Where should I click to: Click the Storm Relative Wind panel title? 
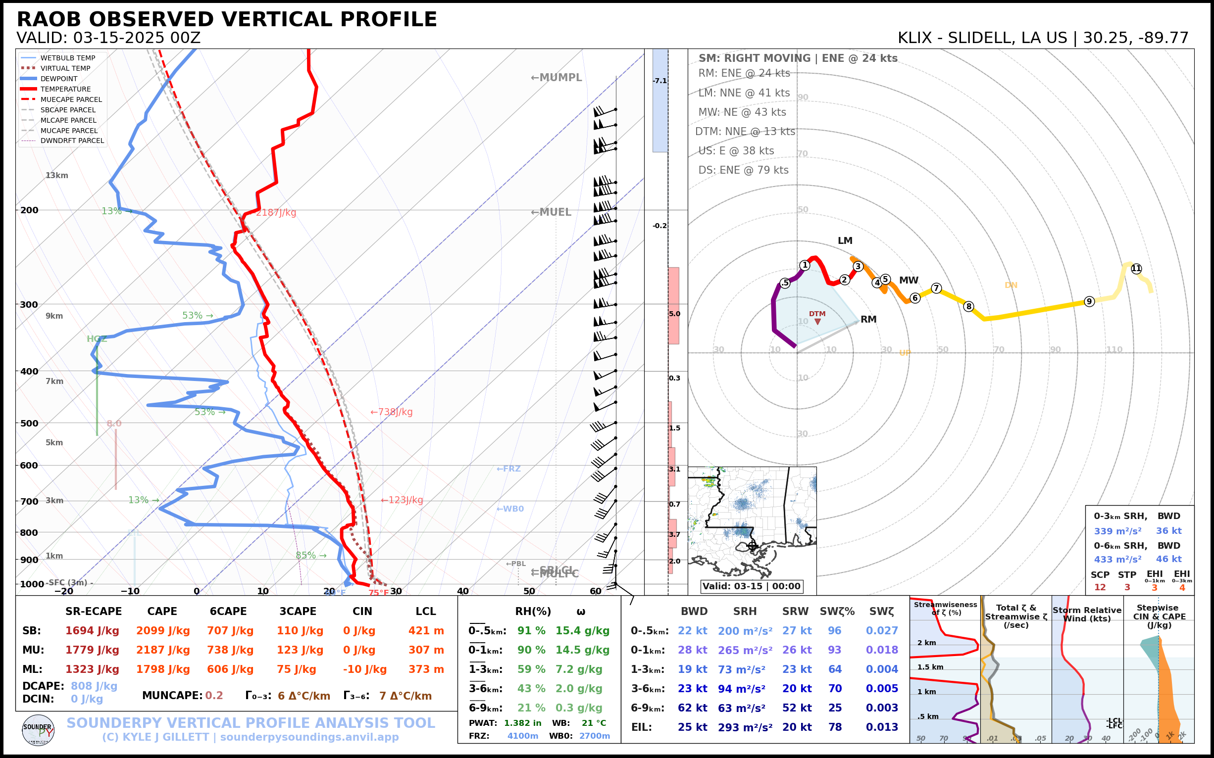1087,614
